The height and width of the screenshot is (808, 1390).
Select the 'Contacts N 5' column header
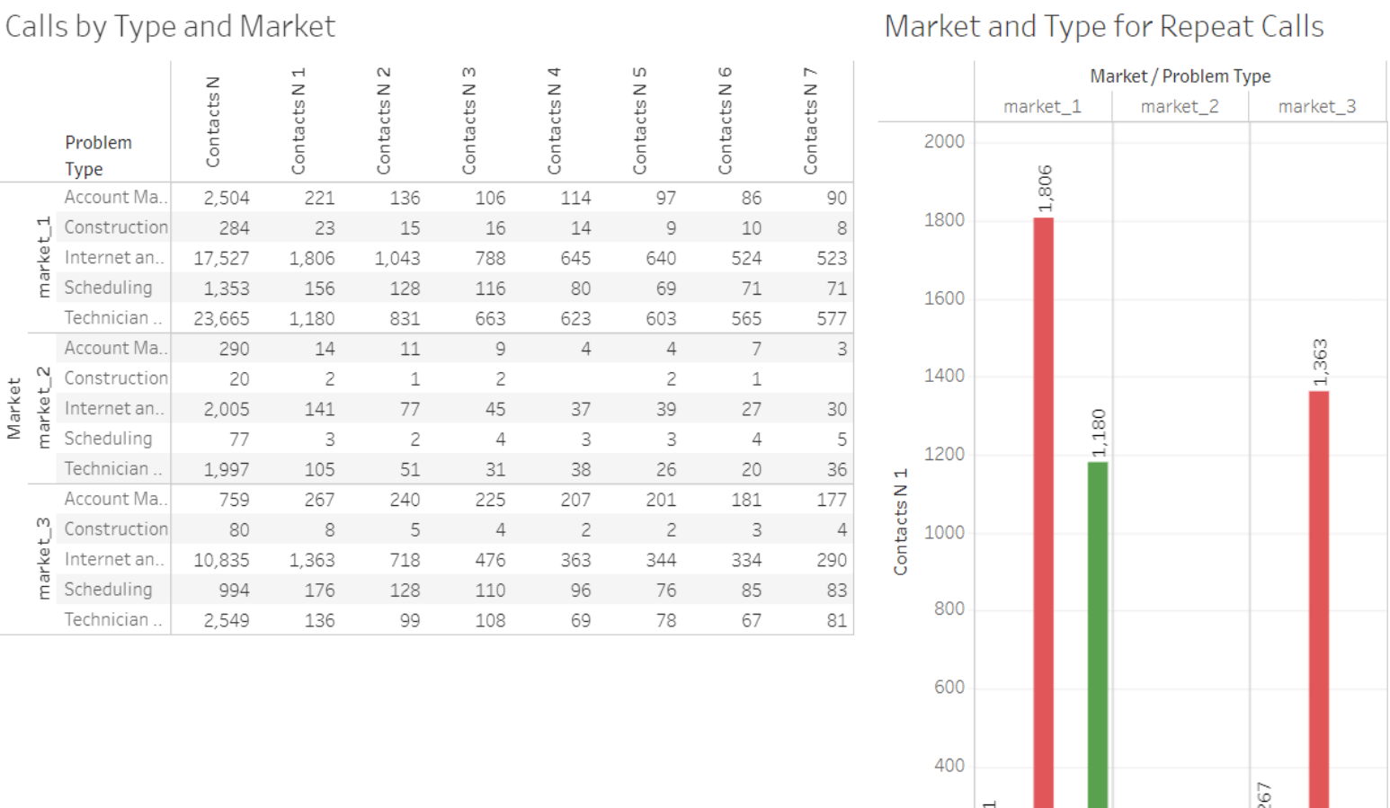(x=639, y=120)
